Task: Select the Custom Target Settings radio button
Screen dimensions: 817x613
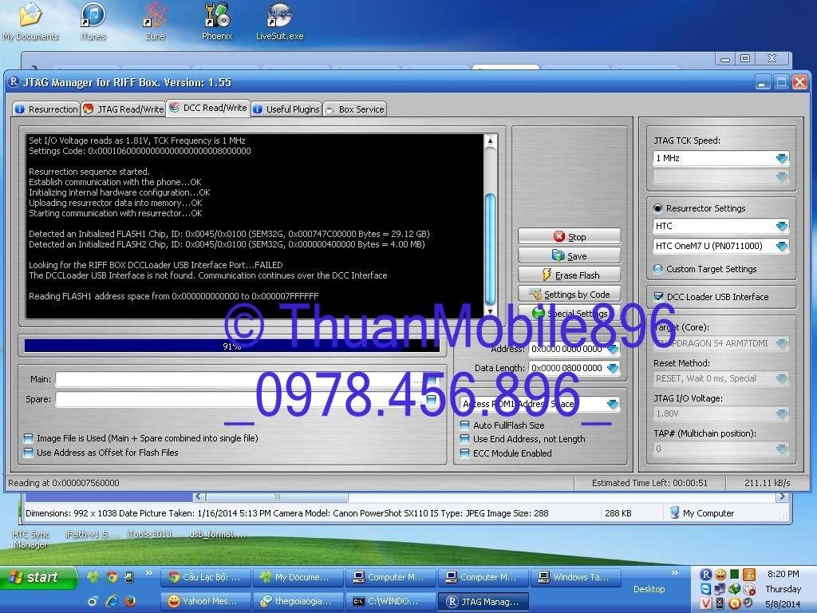Action: tap(658, 269)
